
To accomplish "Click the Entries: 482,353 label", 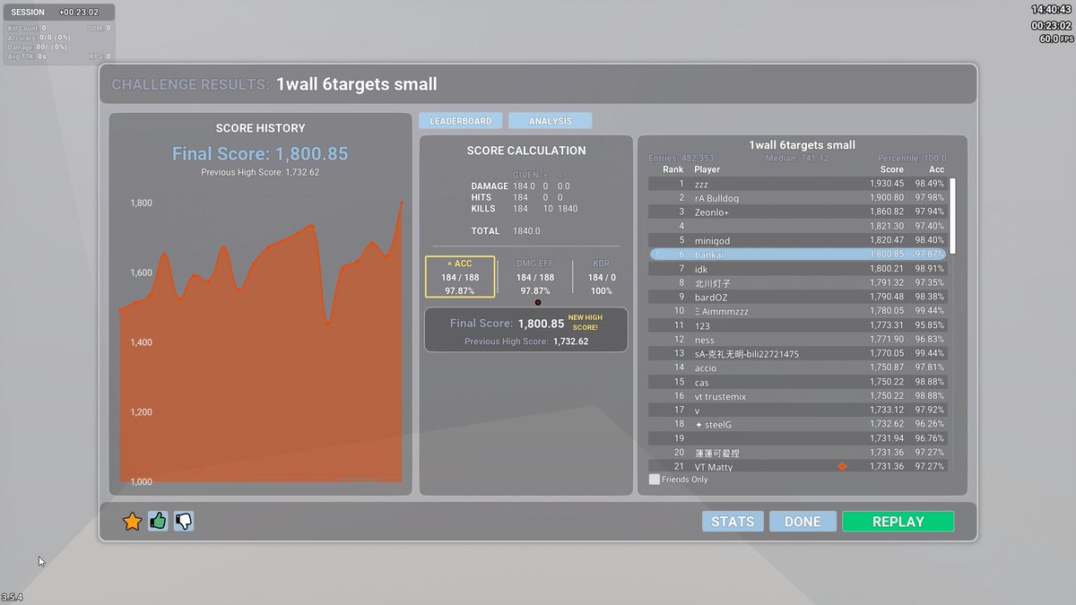I will pyautogui.click(x=681, y=159).
